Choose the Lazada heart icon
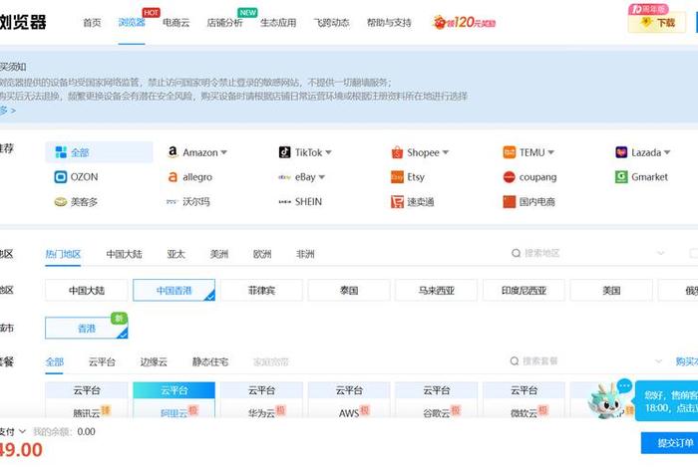 pos(621,152)
